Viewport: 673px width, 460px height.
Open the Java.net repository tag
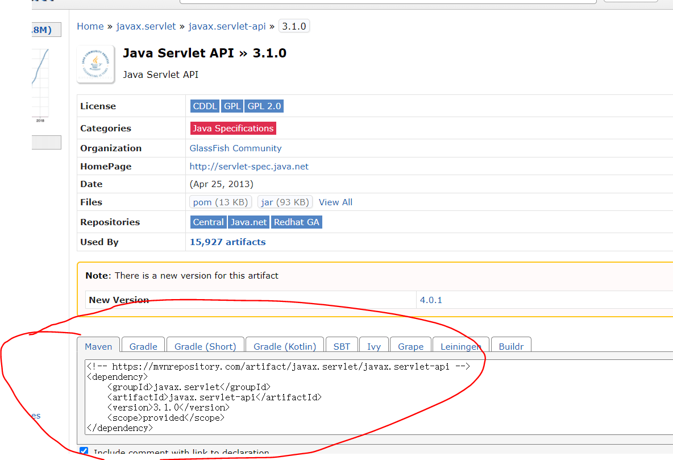[248, 222]
